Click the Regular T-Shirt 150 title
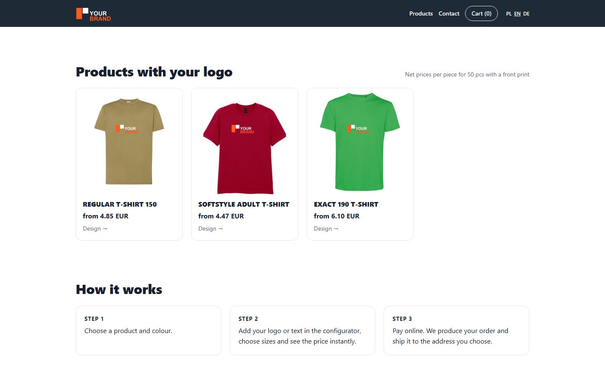 [x=120, y=205]
